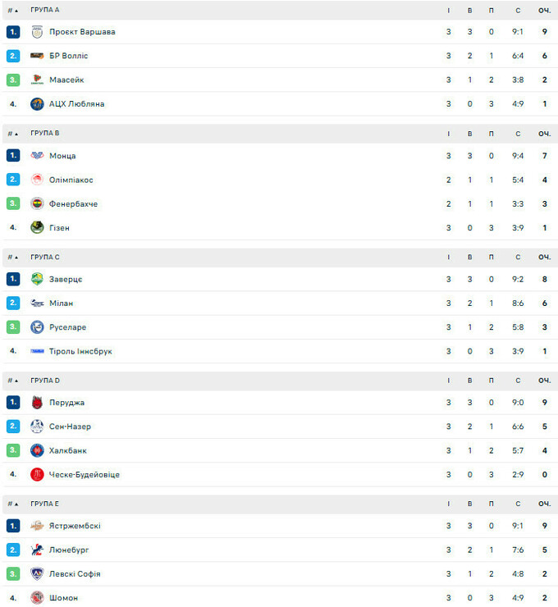Open the Мілан team page
Image resolution: width=558 pixels, height=607 pixels.
click(61, 303)
